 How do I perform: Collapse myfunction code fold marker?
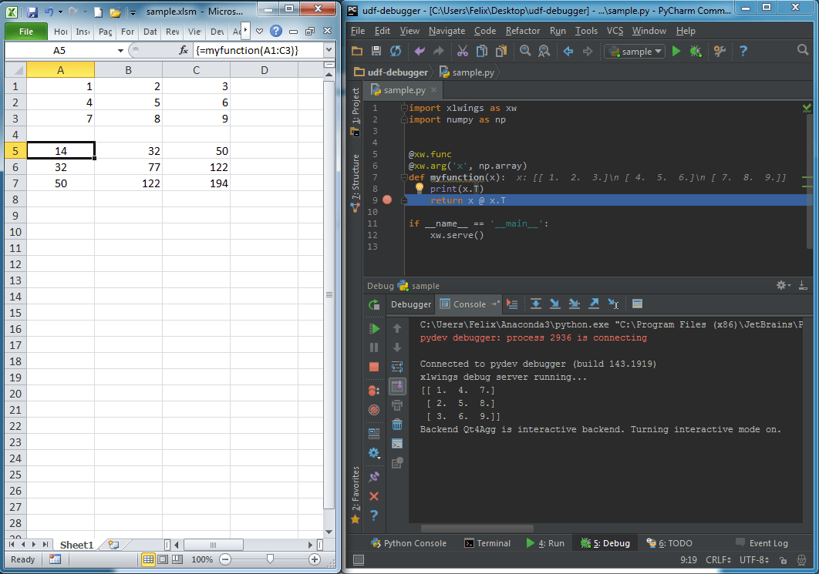click(404, 177)
